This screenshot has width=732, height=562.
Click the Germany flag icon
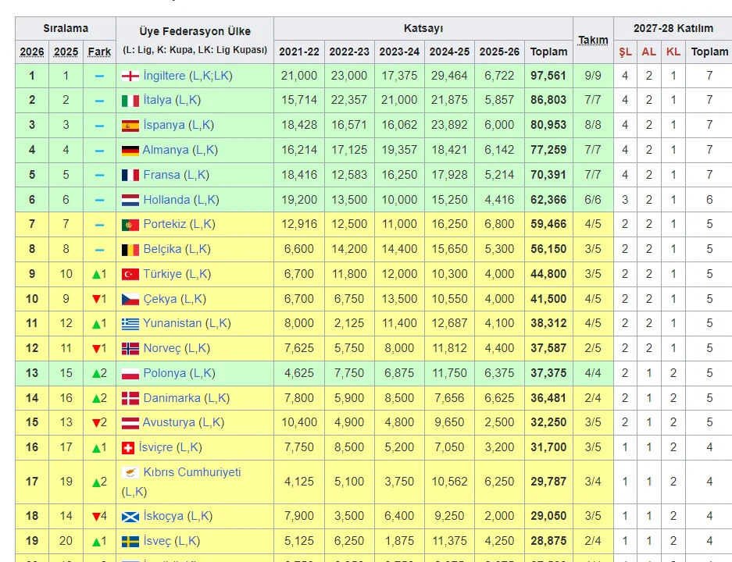coord(130,151)
